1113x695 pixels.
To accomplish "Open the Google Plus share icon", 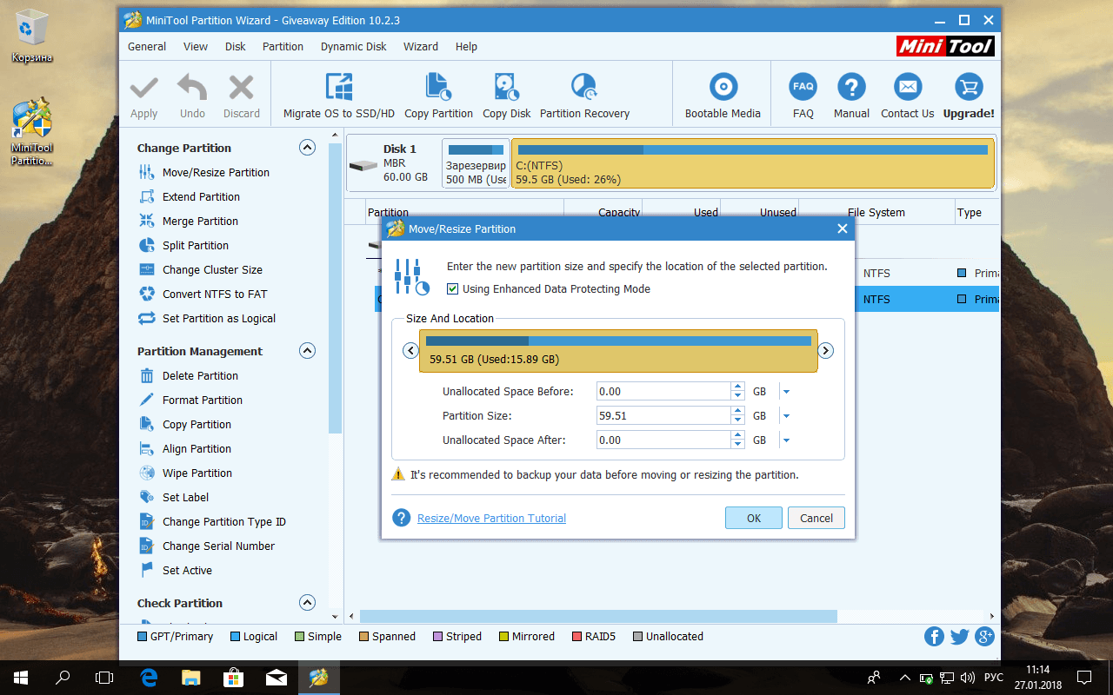I will 984,637.
